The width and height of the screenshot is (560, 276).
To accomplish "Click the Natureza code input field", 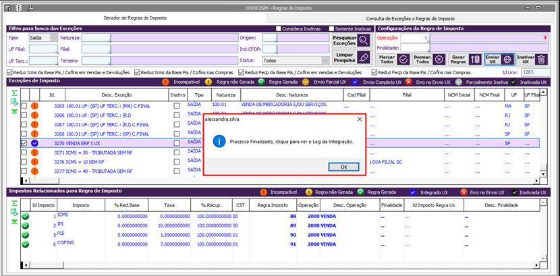I will point(96,38).
